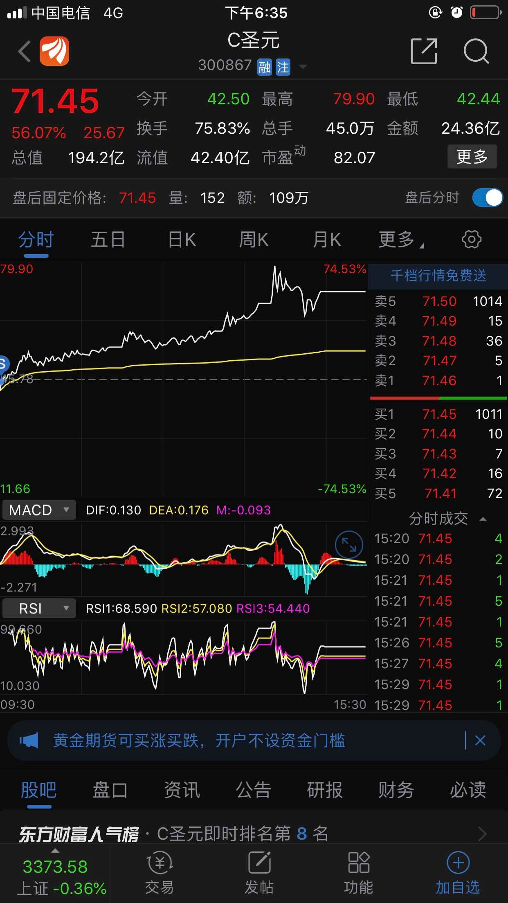508x903 pixels.
Task: Tap the RSI line chart area
Action: 183,658
